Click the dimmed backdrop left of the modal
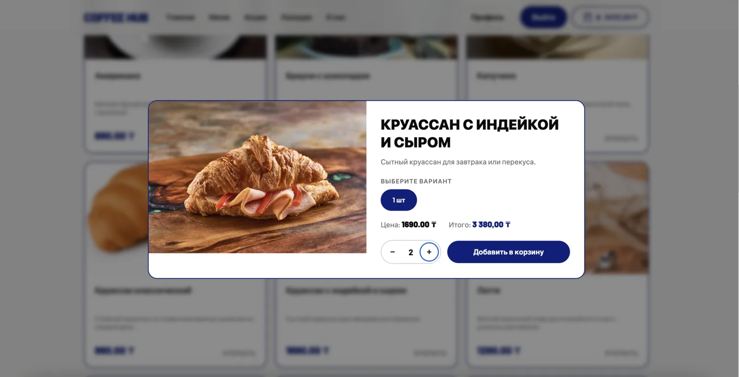Image resolution: width=739 pixels, height=377 pixels. coord(42,189)
